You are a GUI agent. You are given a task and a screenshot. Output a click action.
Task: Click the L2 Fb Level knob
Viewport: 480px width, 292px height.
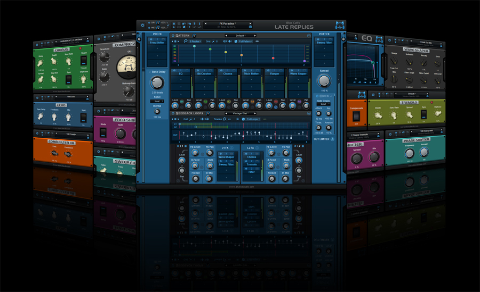coord(271,153)
